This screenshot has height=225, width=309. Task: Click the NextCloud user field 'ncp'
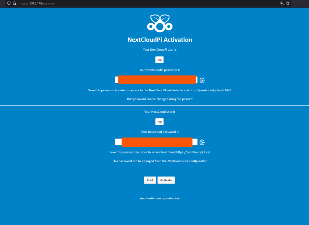coord(159,122)
